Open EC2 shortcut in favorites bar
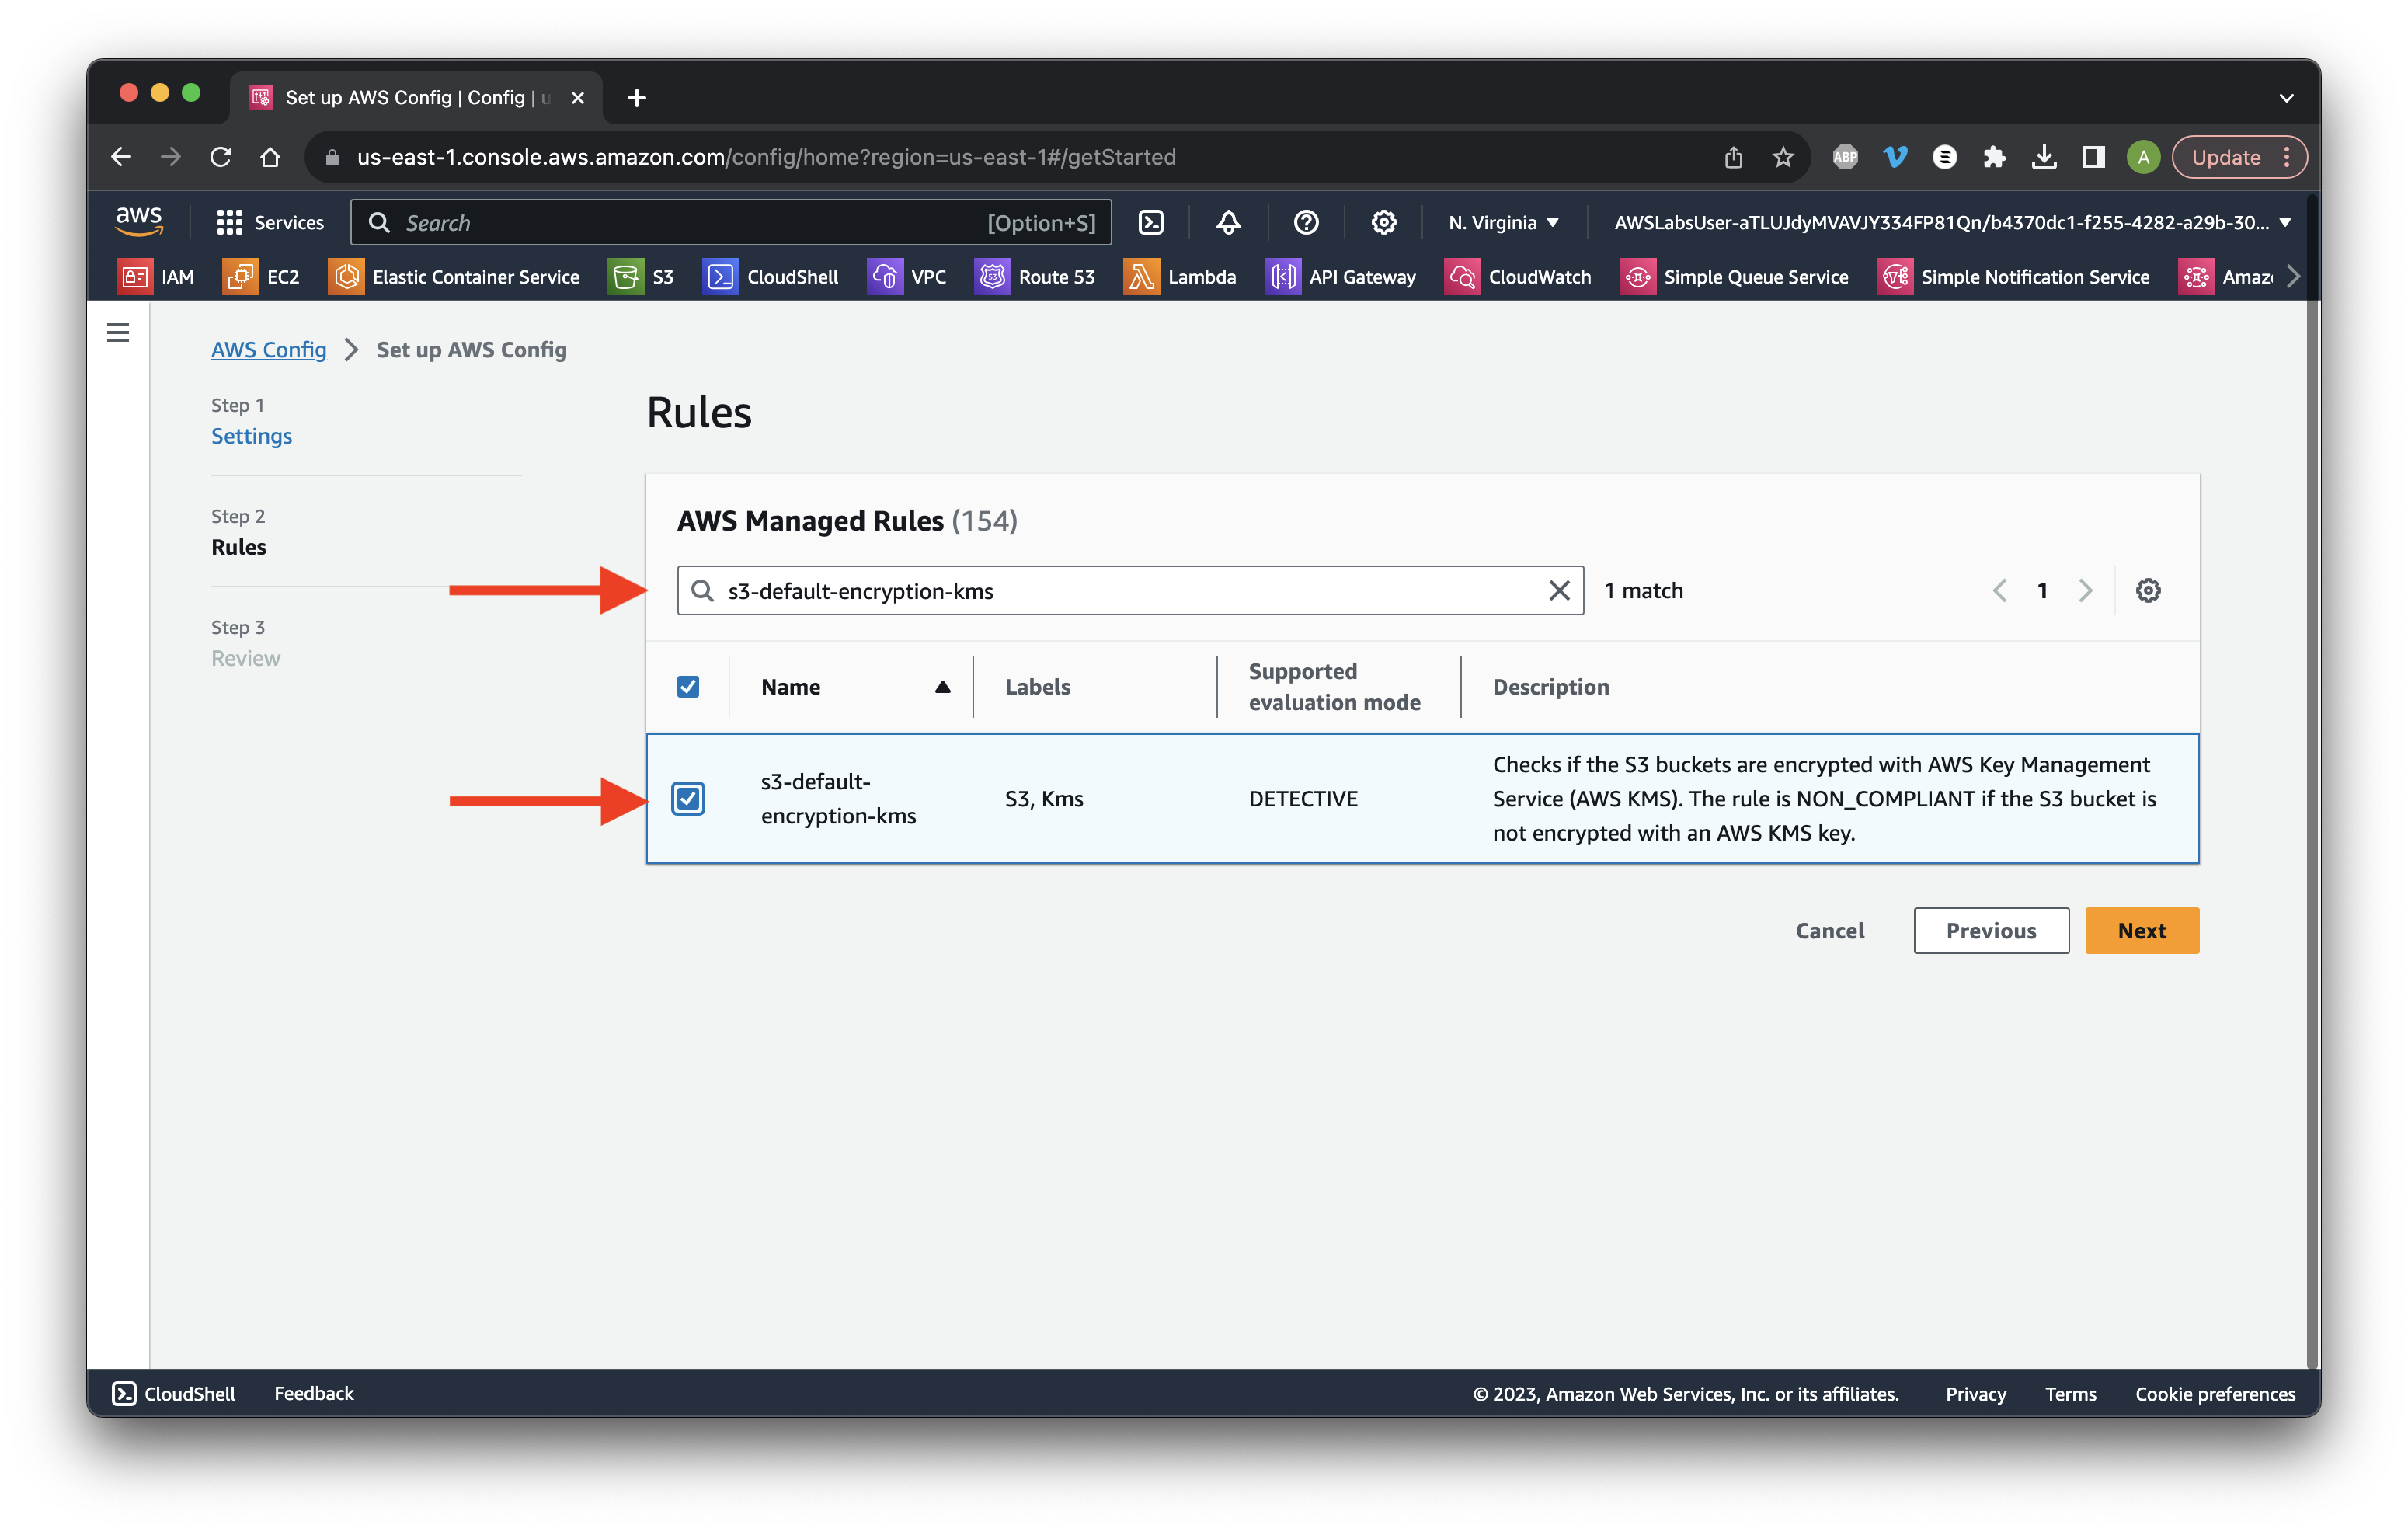Viewport: 2408px width, 1532px height. tap(262, 277)
